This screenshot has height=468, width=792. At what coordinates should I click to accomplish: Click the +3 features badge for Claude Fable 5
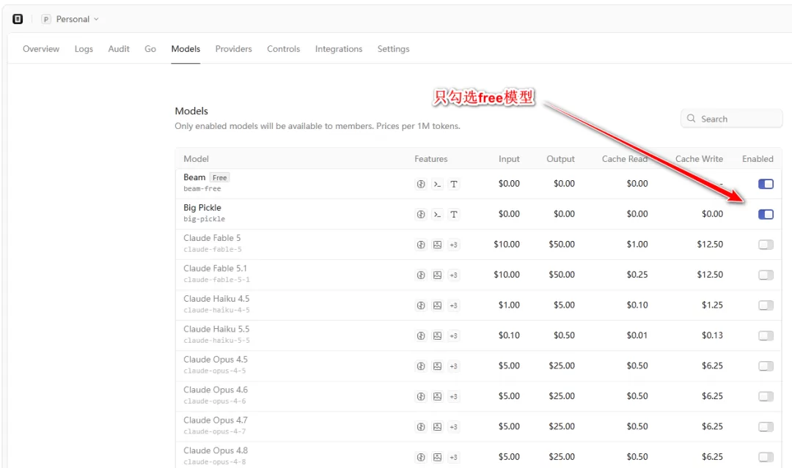(x=454, y=245)
